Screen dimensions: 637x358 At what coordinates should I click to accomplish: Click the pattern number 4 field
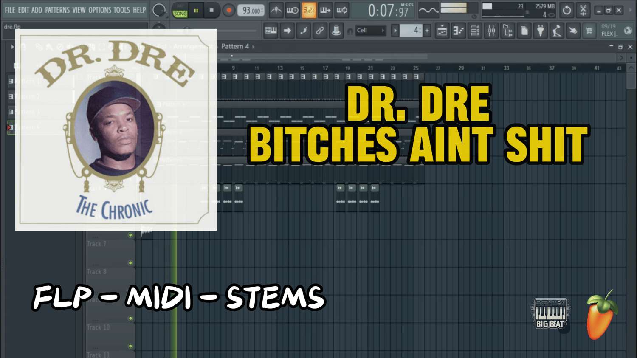pyautogui.click(x=412, y=31)
